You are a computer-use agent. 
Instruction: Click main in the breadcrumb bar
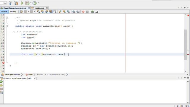tap(30, 75)
